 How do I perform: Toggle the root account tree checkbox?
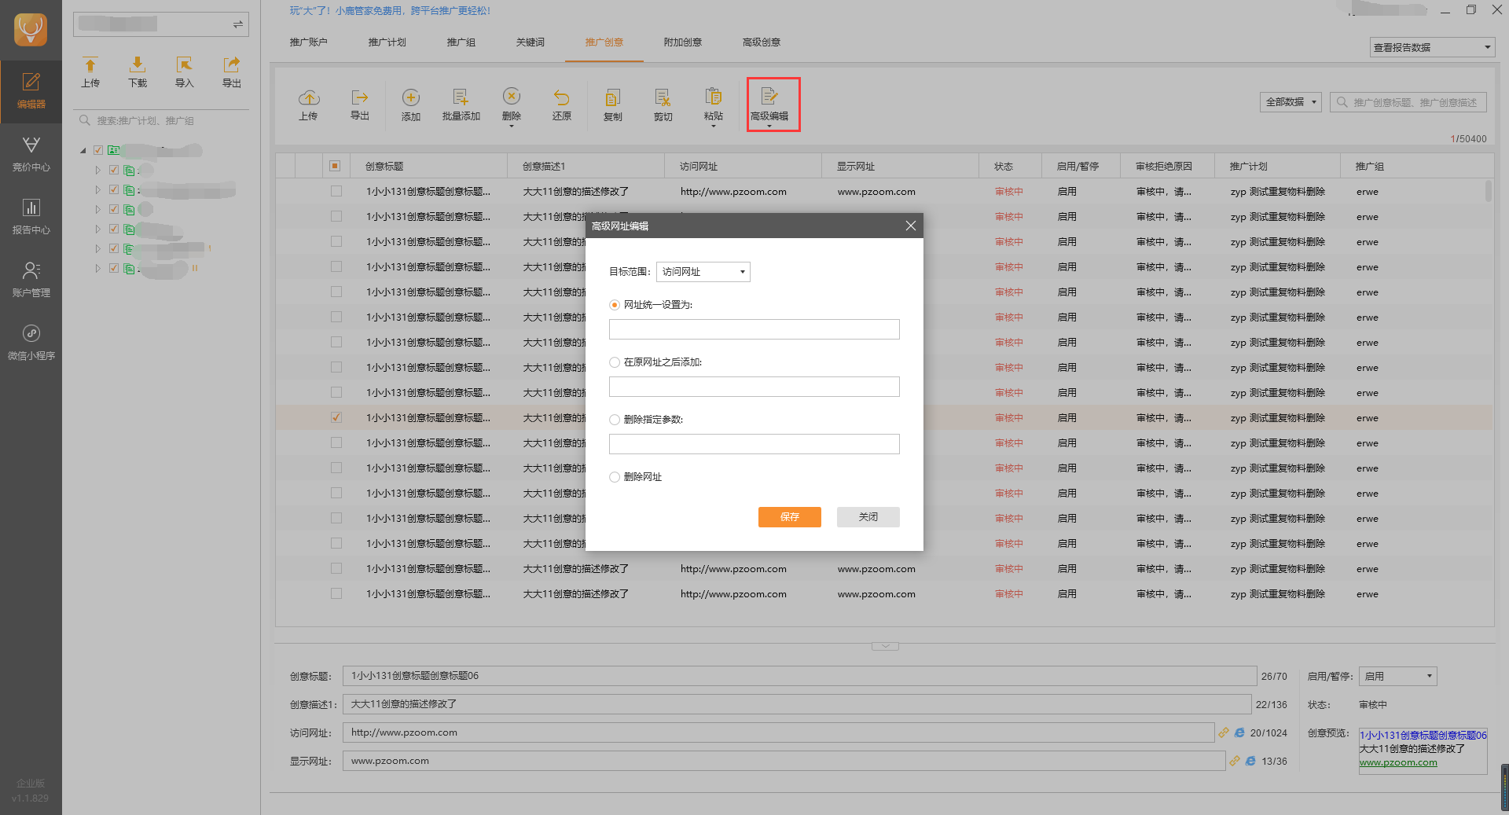pyautogui.click(x=98, y=150)
